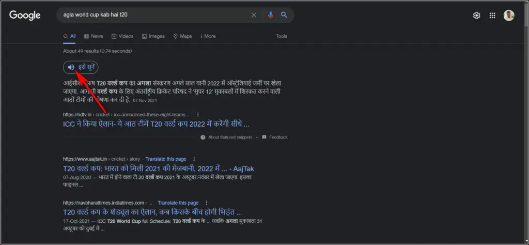Open the AajTak T20 वर्ल्ड कप result

pos(159,169)
